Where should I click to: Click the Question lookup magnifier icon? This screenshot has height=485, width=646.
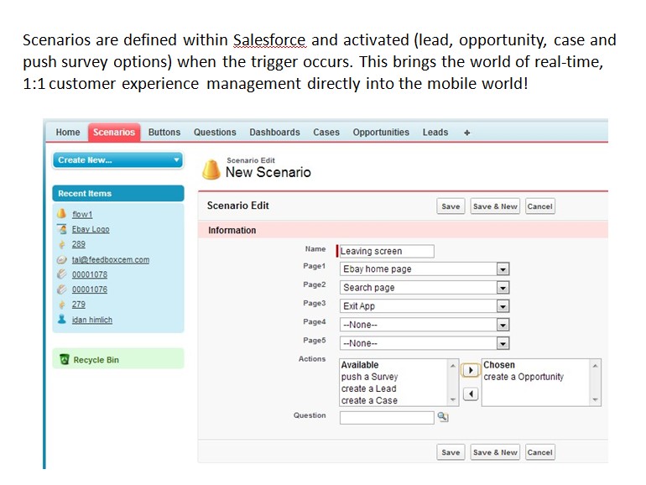tap(443, 417)
